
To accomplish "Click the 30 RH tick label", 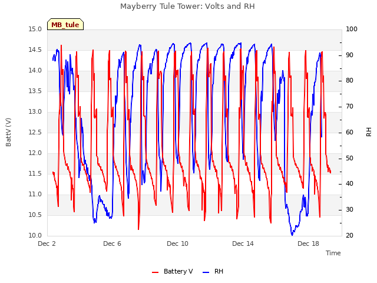I will pyautogui.click(x=349, y=210).
